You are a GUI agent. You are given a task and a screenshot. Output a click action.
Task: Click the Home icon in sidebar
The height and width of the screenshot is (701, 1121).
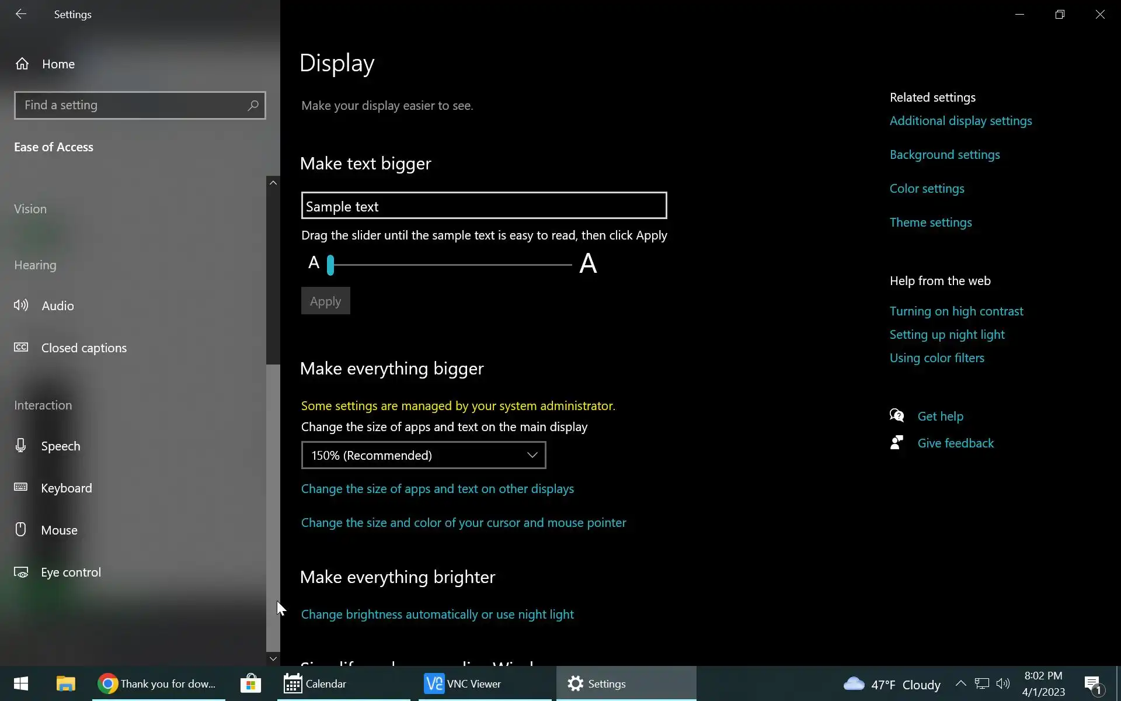tap(22, 64)
